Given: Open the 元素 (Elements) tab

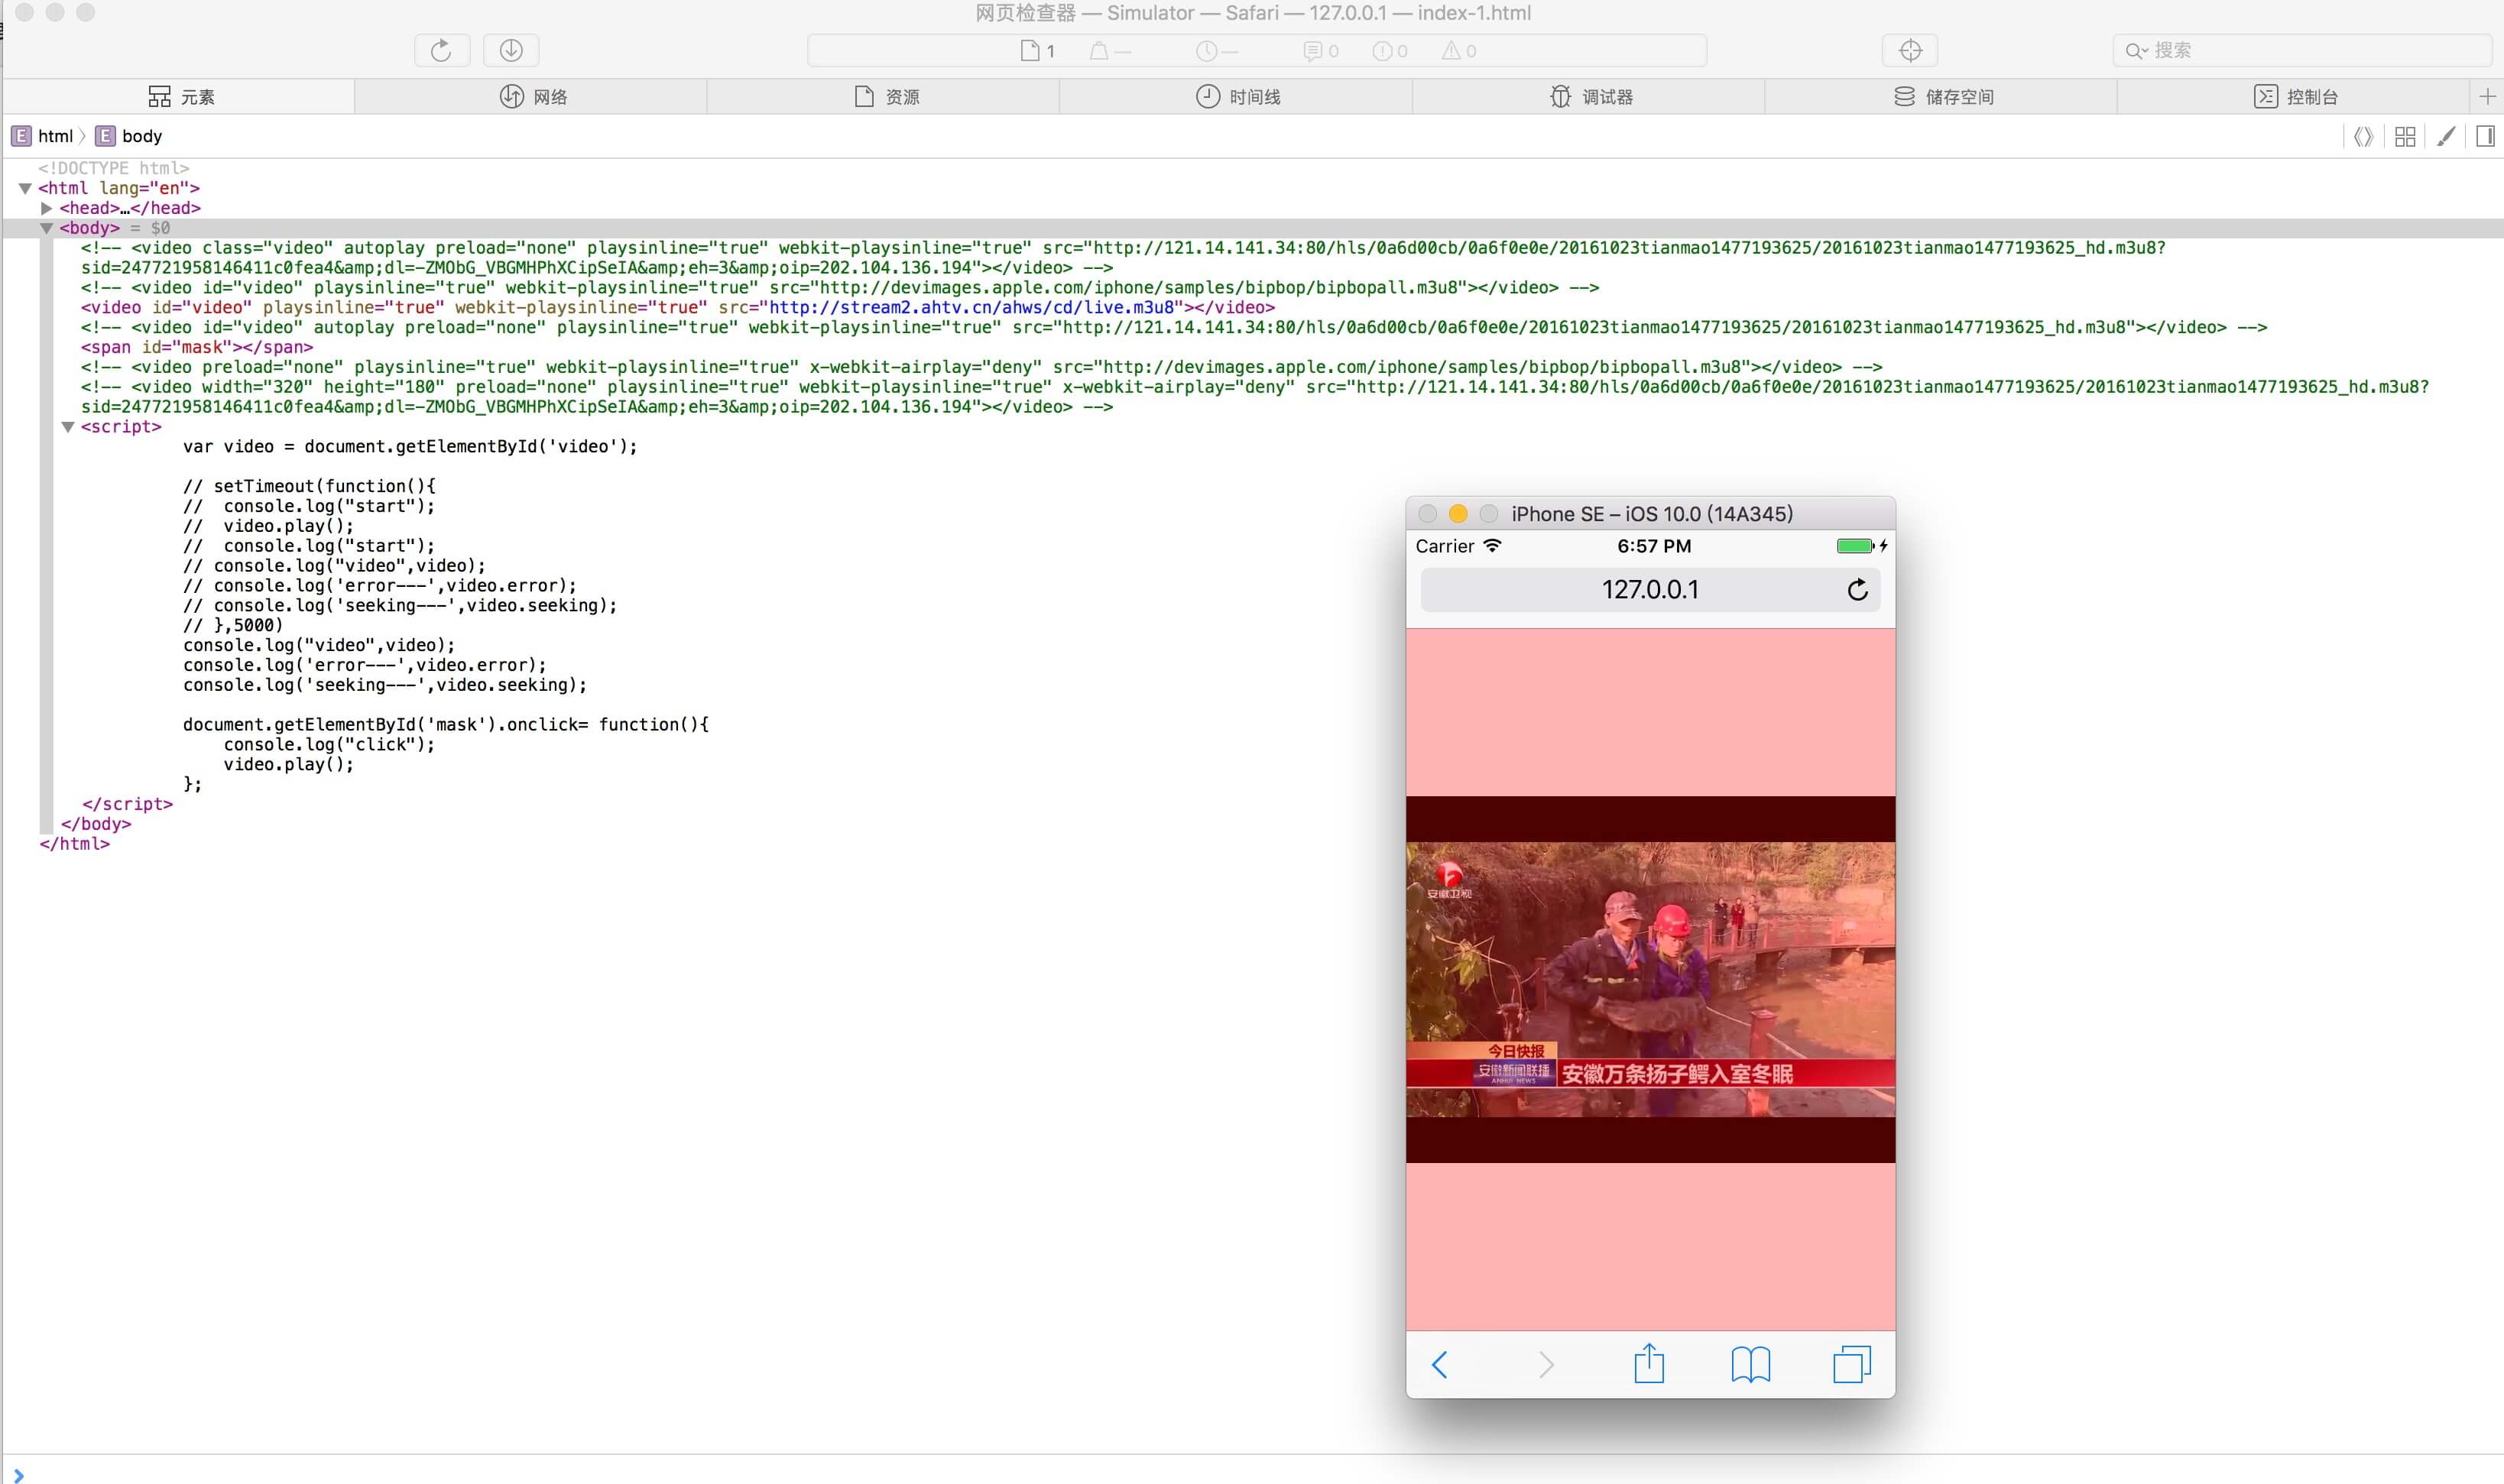Looking at the screenshot, I should coord(181,96).
